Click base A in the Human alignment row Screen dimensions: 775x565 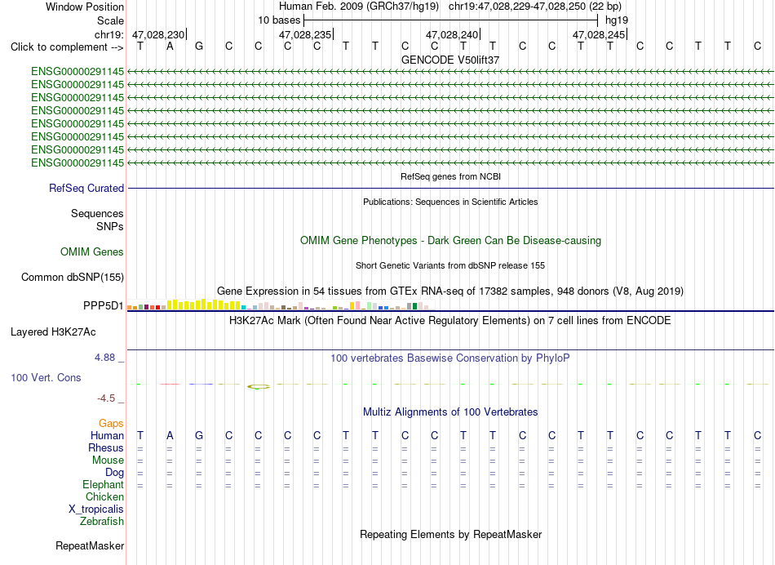[x=170, y=436]
